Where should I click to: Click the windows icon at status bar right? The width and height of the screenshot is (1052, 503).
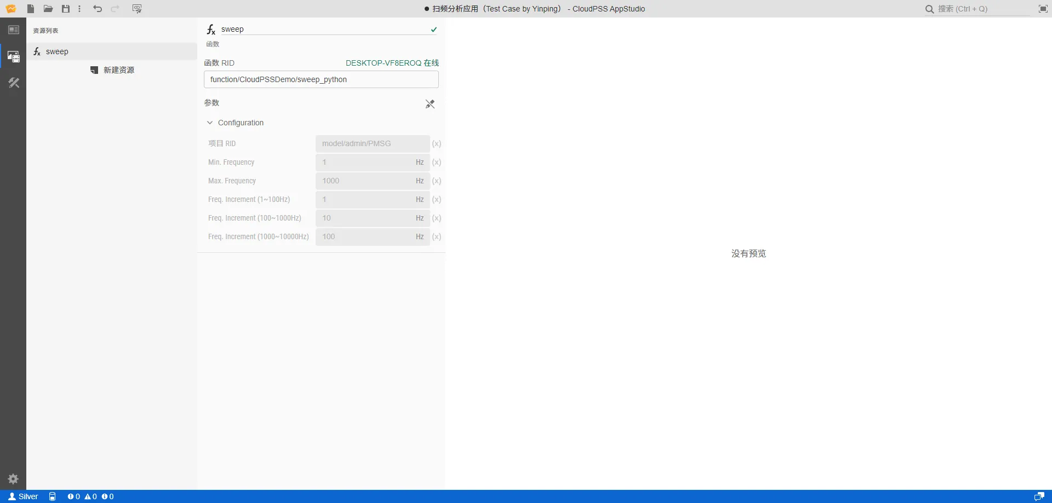tap(1039, 496)
